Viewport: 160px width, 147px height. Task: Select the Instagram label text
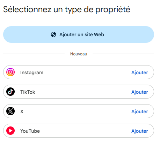32,73
